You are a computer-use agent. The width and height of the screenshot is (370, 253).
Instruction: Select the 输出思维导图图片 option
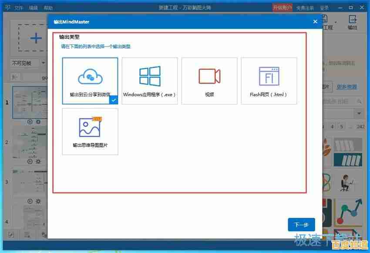tap(90, 132)
